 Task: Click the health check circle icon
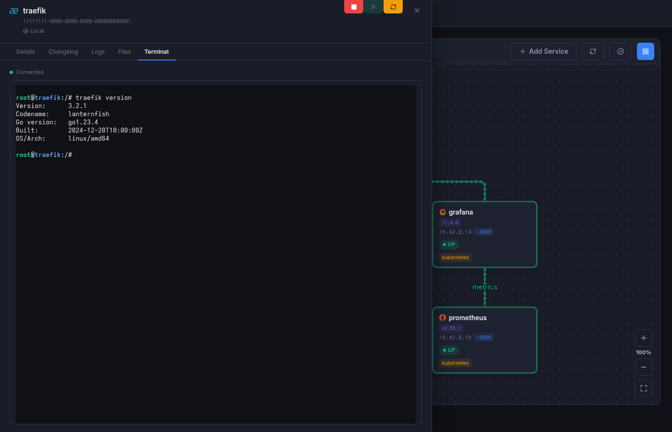[621, 51]
